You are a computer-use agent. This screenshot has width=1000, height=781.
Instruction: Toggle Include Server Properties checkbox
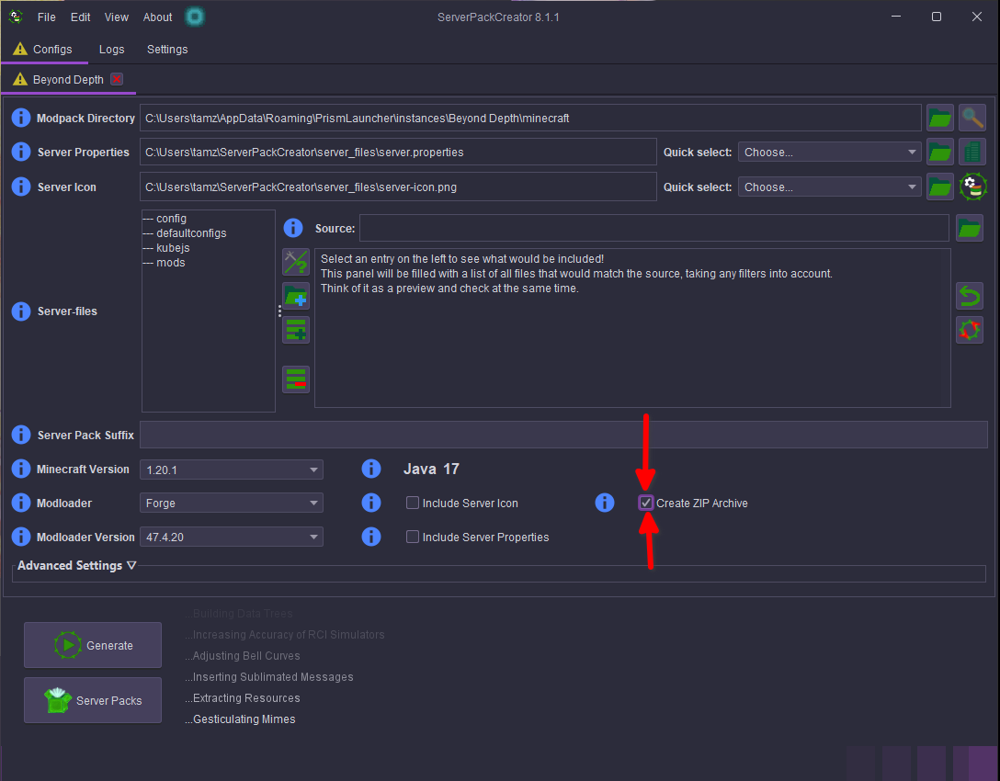tap(413, 537)
